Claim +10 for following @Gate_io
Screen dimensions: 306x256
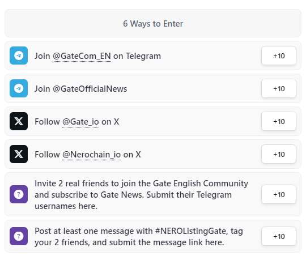pos(279,121)
